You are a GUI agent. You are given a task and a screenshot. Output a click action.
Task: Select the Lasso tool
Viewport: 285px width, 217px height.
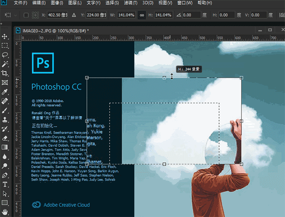4,55
